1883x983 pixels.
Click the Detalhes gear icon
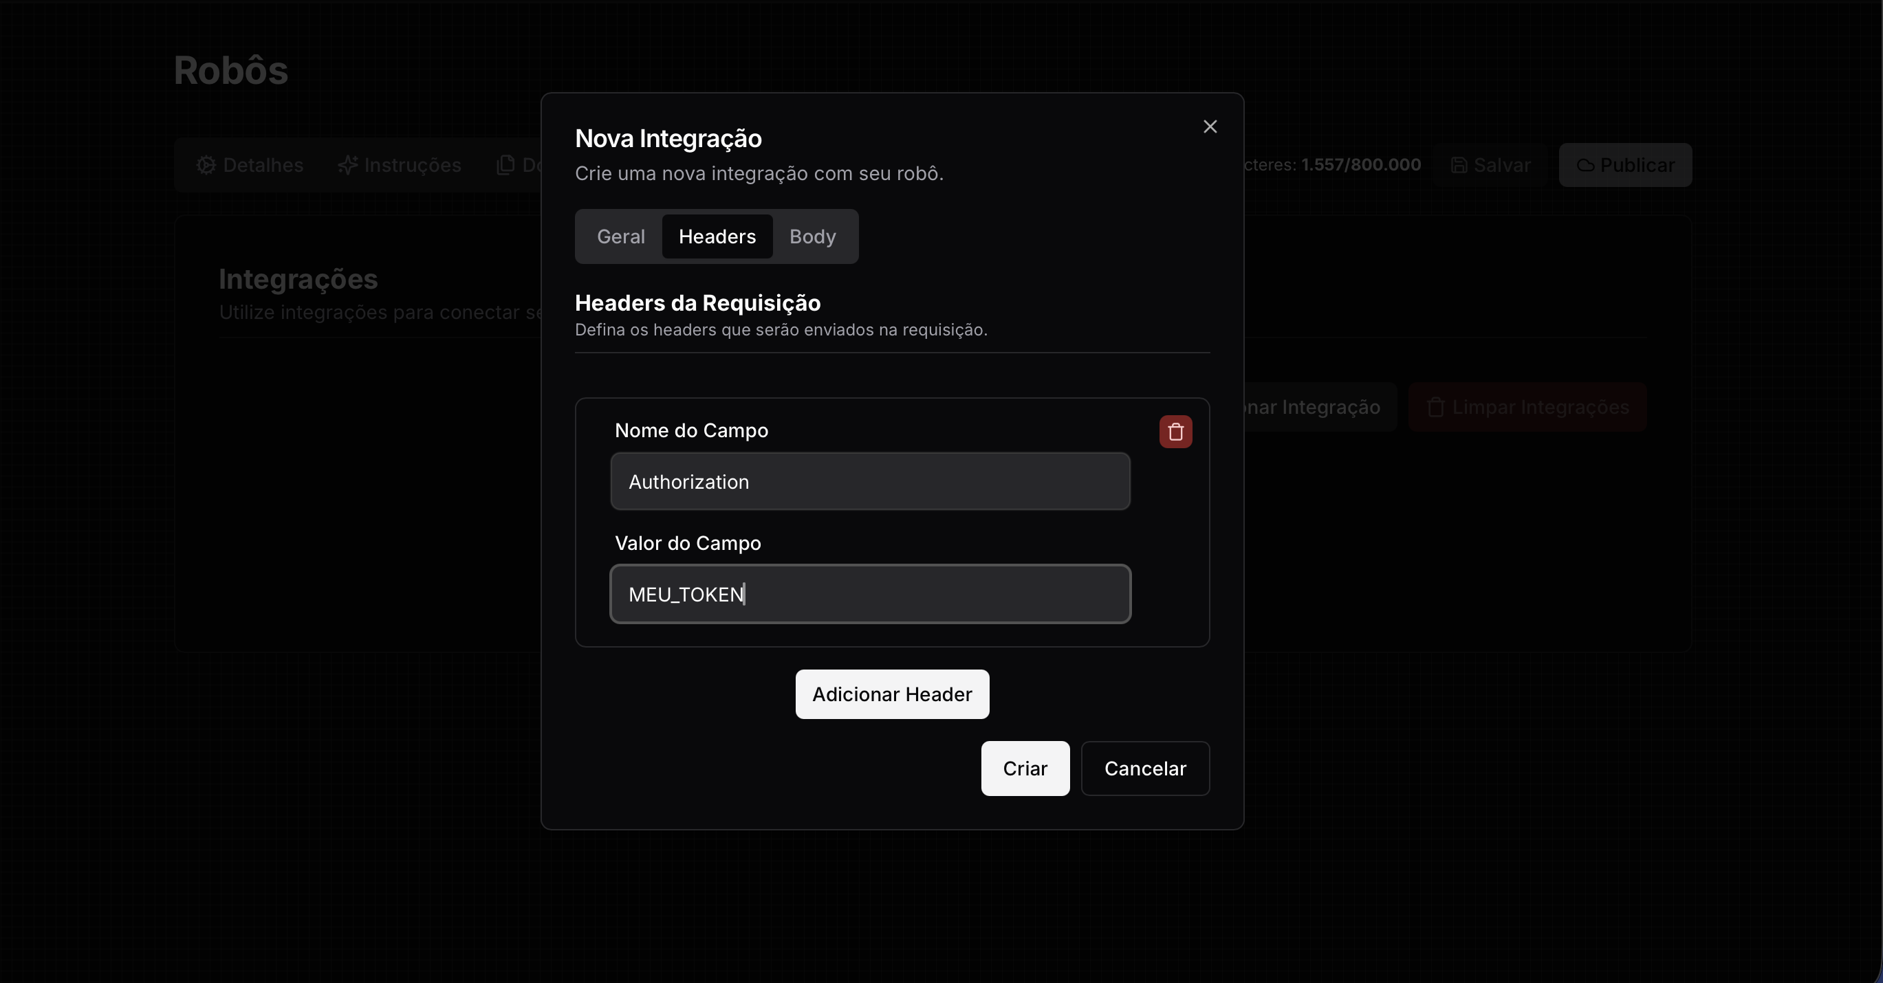206,165
